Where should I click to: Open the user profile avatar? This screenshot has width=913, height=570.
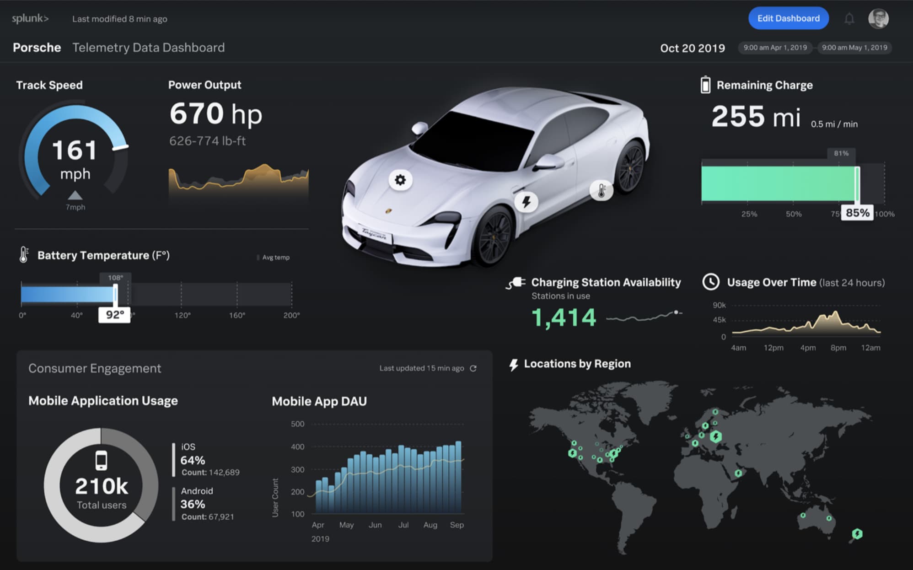coord(878,19)
